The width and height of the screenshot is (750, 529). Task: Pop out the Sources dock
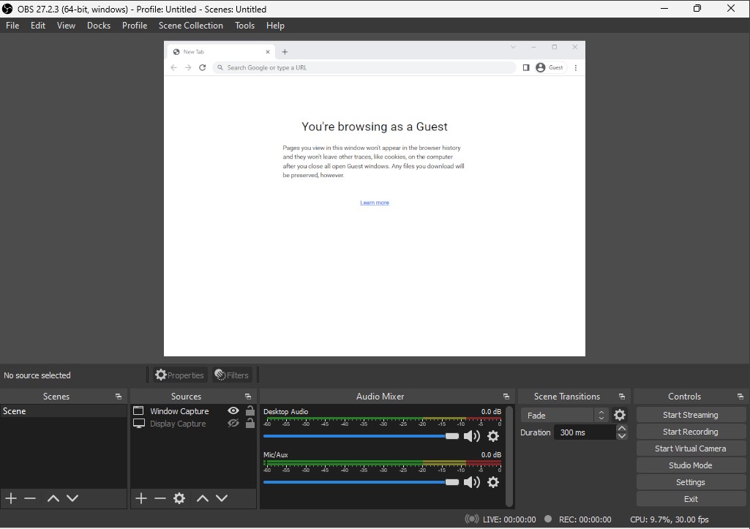[248, 397]
